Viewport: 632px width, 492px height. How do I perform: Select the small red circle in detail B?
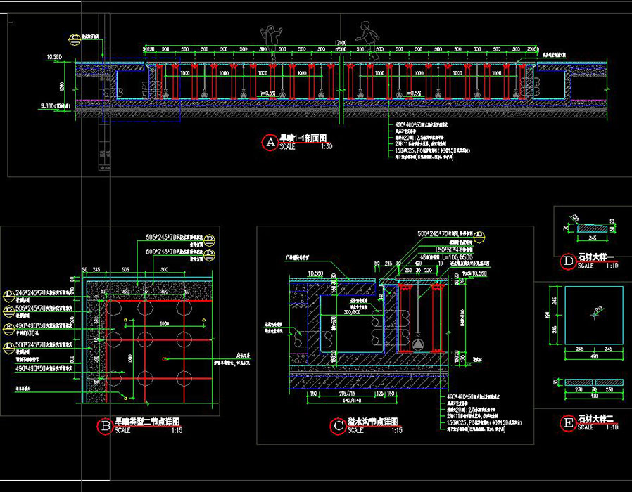(164, 360)
